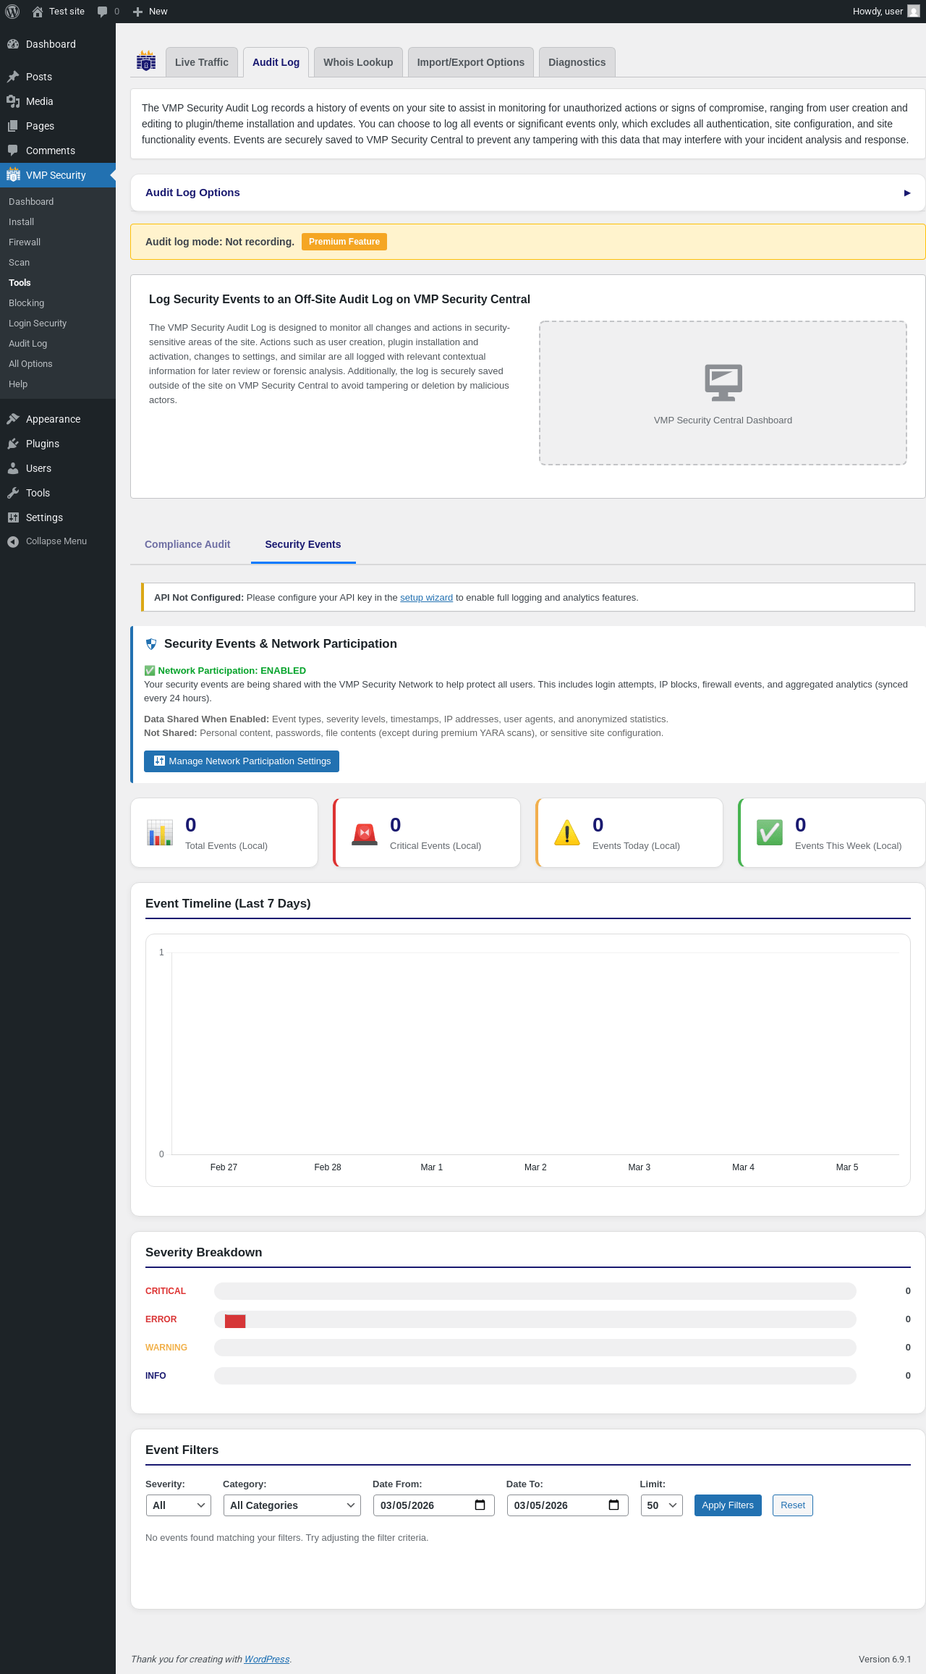Click the shield icon beside Security Events heading
This screenshot has width=926, height=1674.
pyautogui.click(x=151, y=644)
